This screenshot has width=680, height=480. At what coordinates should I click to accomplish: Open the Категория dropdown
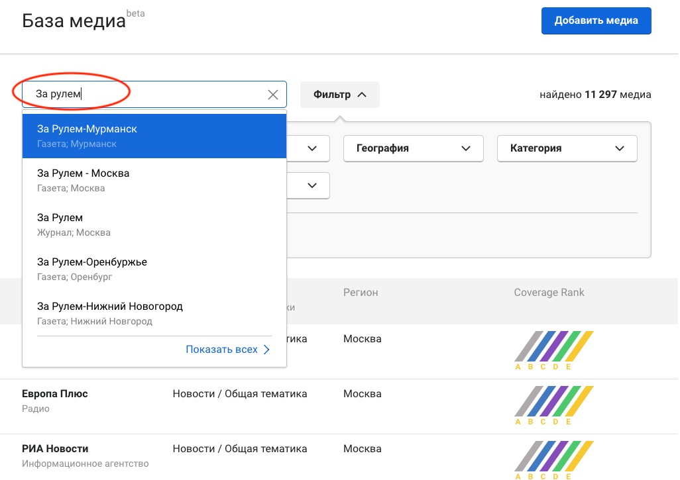click(x=567, y=148)
